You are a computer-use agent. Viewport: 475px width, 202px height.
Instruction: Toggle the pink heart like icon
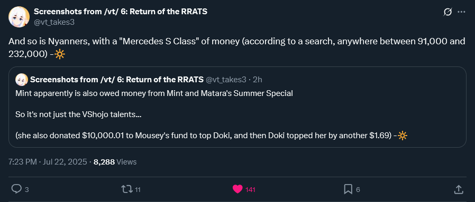[238, 189]
